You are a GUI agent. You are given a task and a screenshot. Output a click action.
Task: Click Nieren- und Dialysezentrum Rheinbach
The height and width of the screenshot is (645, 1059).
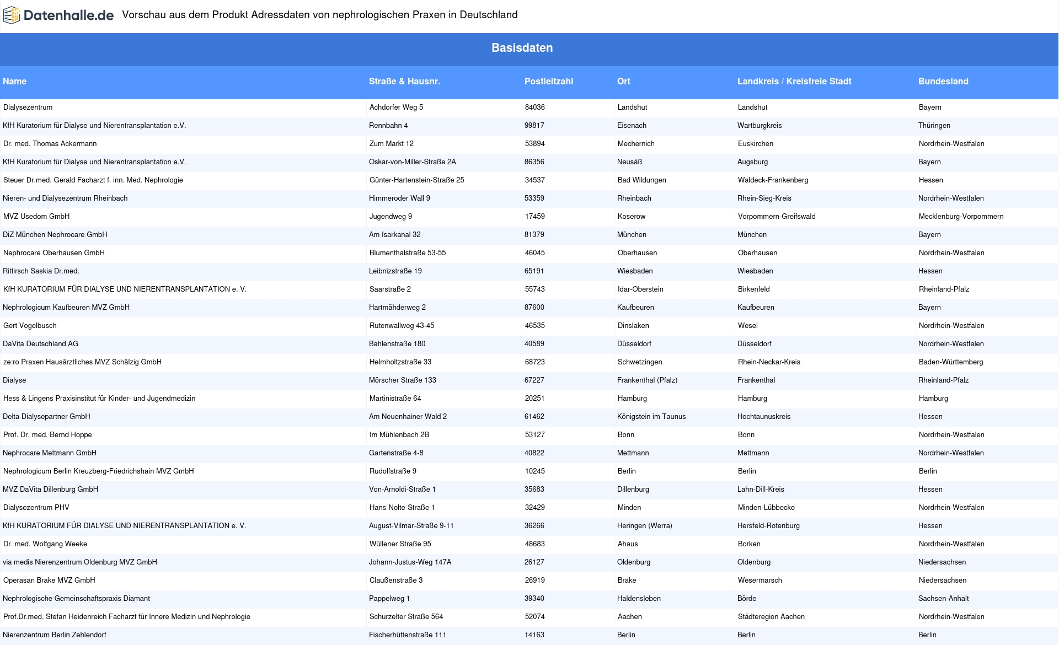(65, 198)
